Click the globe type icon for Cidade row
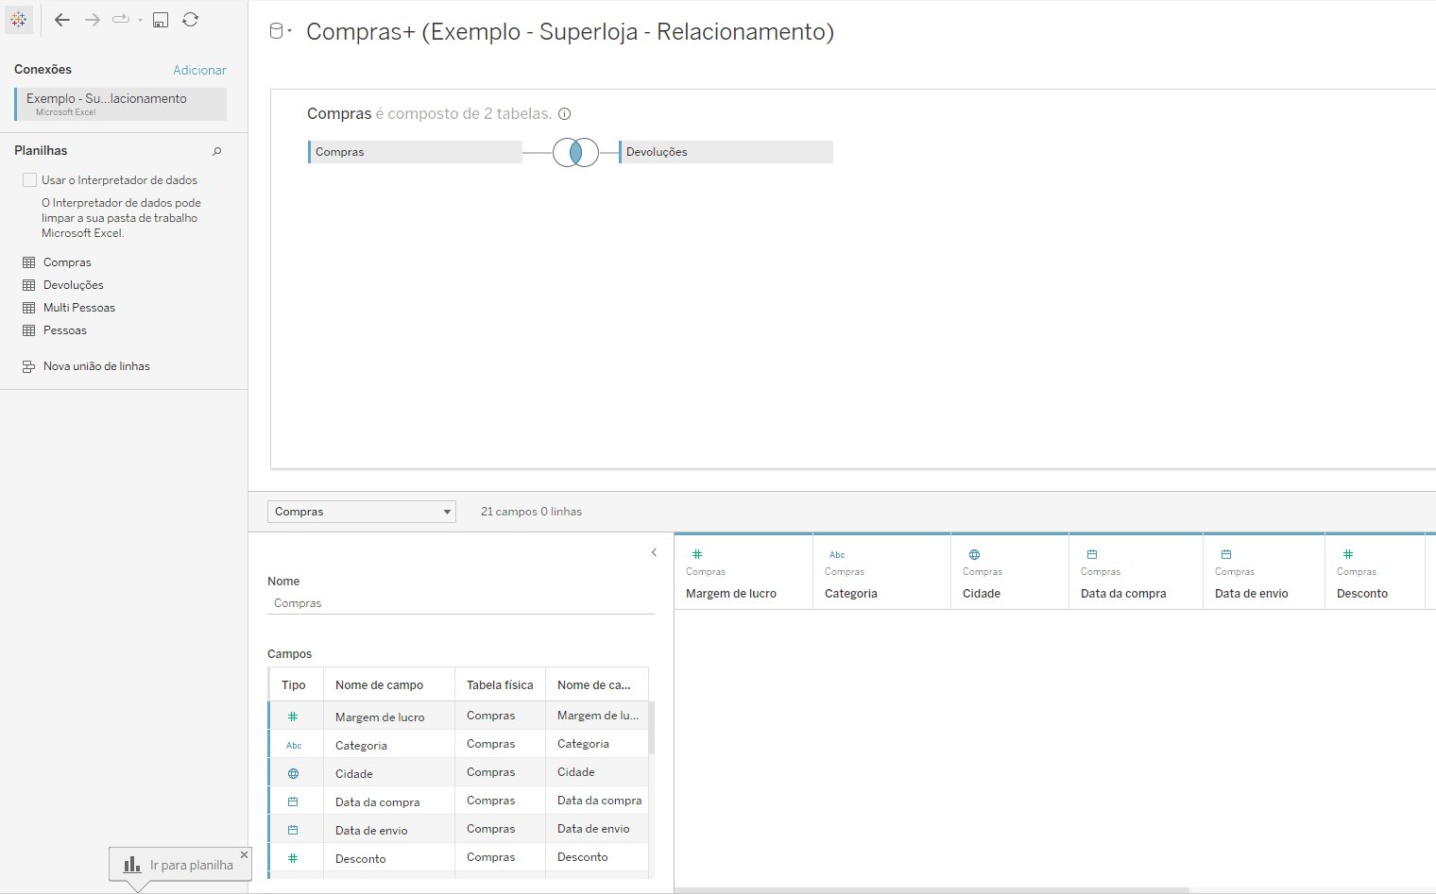The image size is (1436, 894). (x=293, y=773)
